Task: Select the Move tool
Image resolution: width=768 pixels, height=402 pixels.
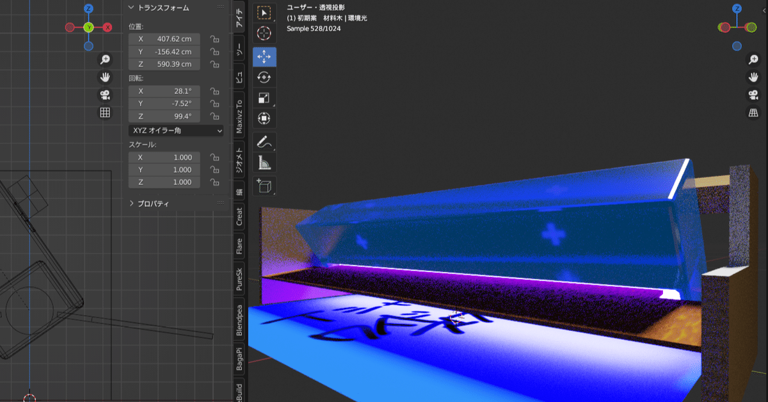Action: (264, 56)
